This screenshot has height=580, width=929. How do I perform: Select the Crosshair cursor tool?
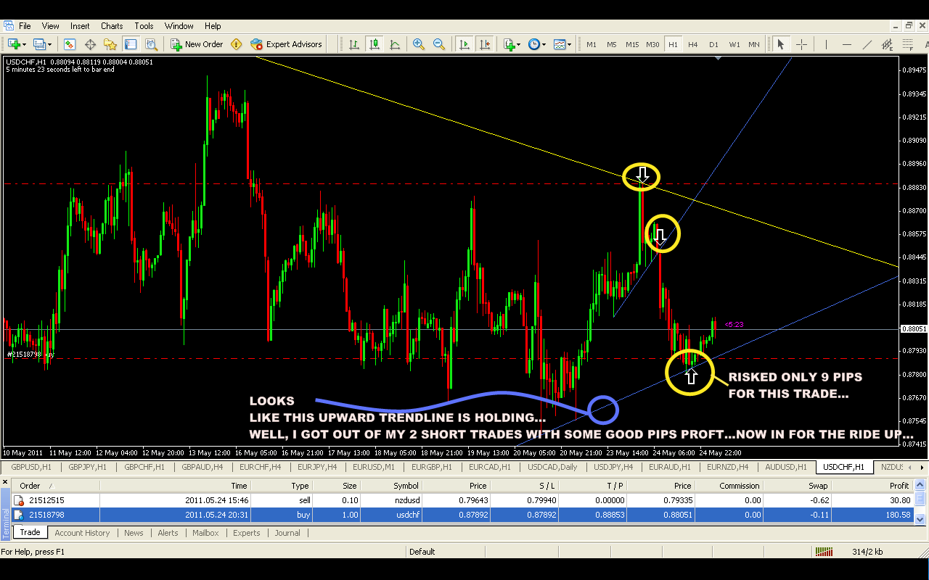801,44
